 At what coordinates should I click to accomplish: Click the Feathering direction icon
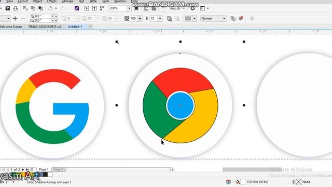169,19
